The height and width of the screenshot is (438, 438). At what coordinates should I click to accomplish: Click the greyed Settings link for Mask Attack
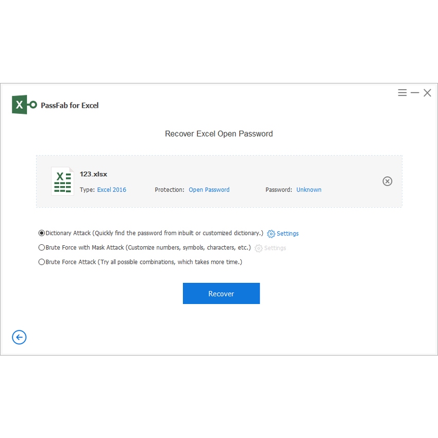coord(275,248)
